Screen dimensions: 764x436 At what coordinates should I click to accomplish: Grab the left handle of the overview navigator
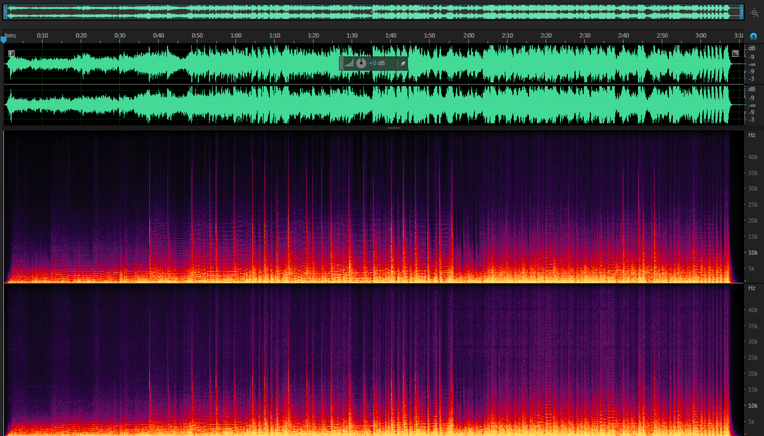coord(5,12)
